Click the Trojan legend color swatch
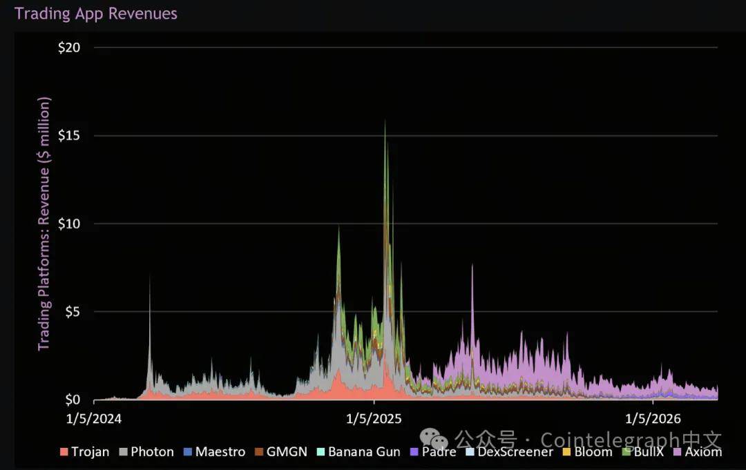746x470 pixels. click(x=64, y=452)
